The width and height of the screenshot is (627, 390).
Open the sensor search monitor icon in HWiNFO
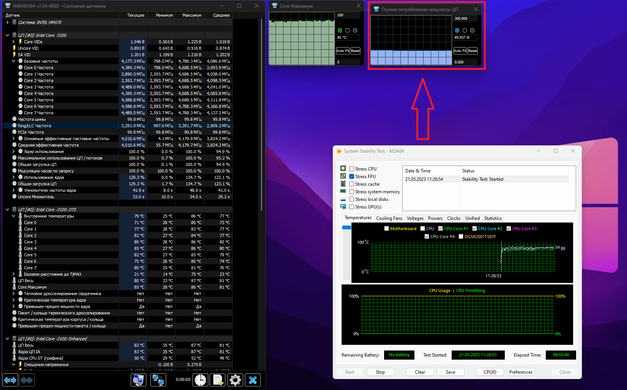coord(139,380)
